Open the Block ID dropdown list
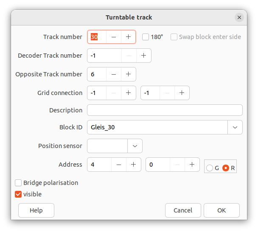 235,127
